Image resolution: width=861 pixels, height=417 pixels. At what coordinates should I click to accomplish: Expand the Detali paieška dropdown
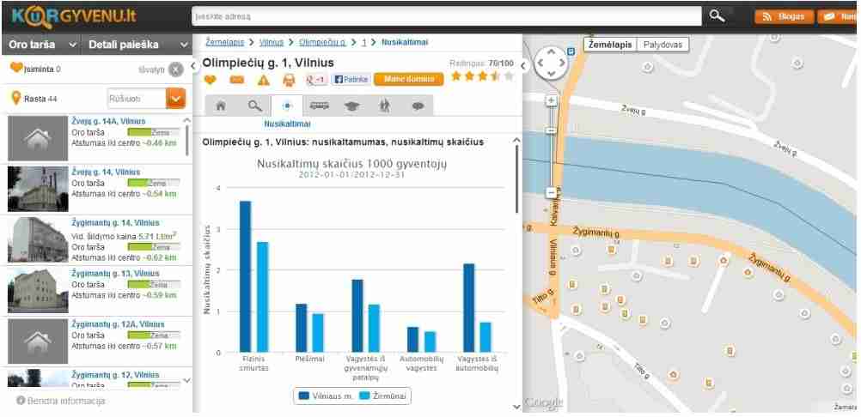point(137,45)
